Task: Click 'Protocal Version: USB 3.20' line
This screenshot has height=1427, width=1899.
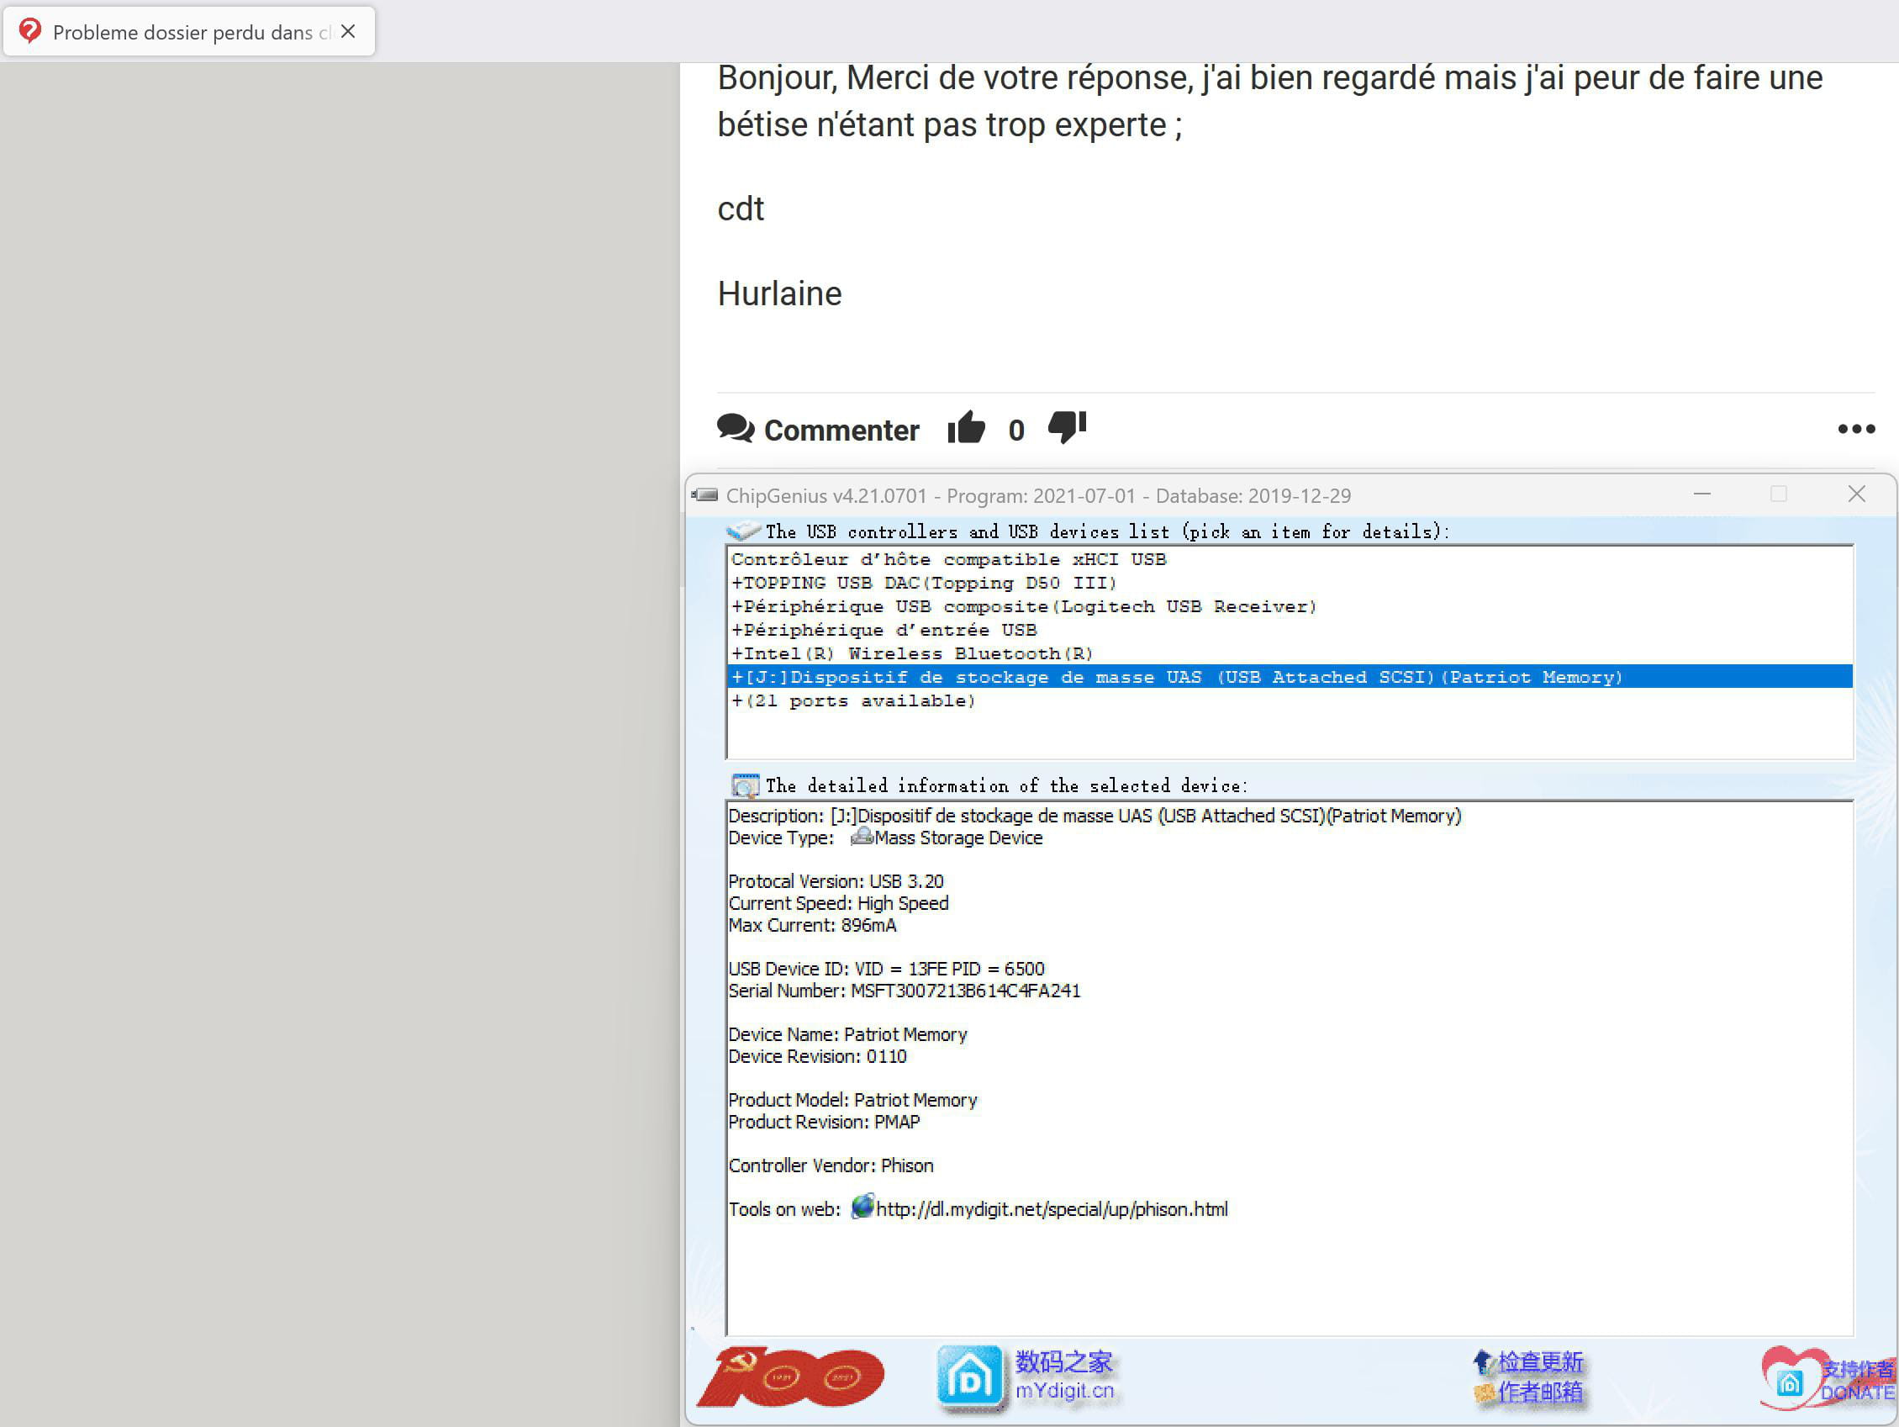Action: click(836, 881)
